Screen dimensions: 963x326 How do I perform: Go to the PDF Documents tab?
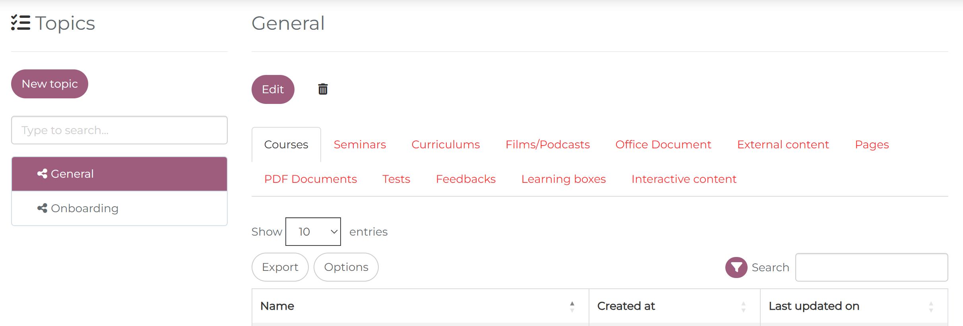tap(310, 179)
